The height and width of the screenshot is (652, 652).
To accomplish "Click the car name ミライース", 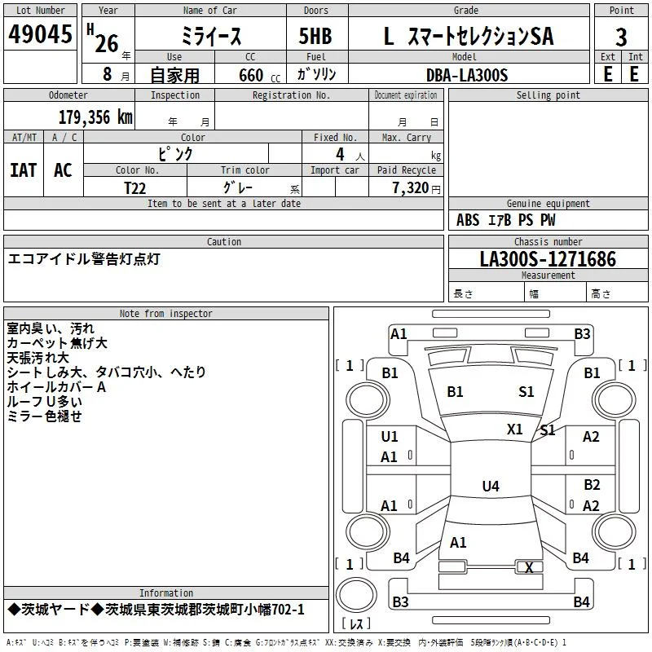I will coord(209,37).
